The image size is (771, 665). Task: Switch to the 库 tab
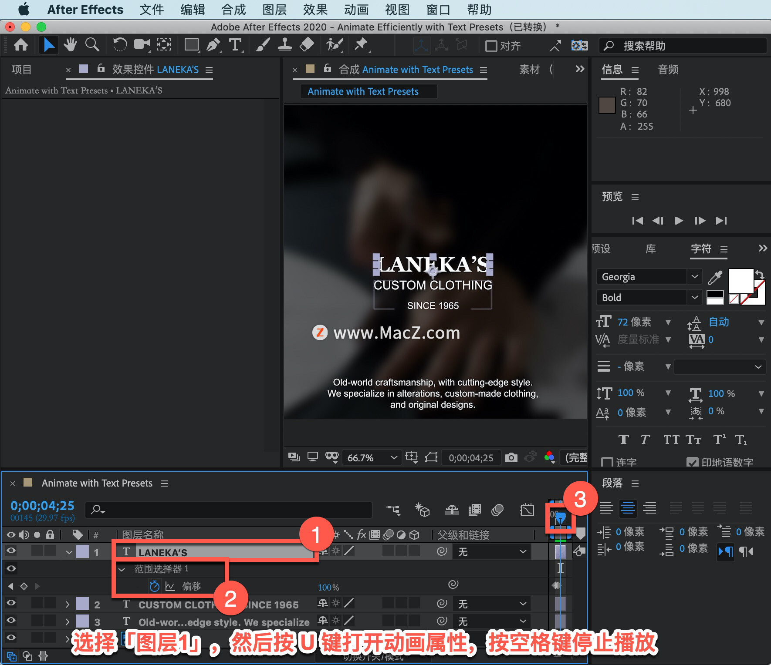(651, 249)
